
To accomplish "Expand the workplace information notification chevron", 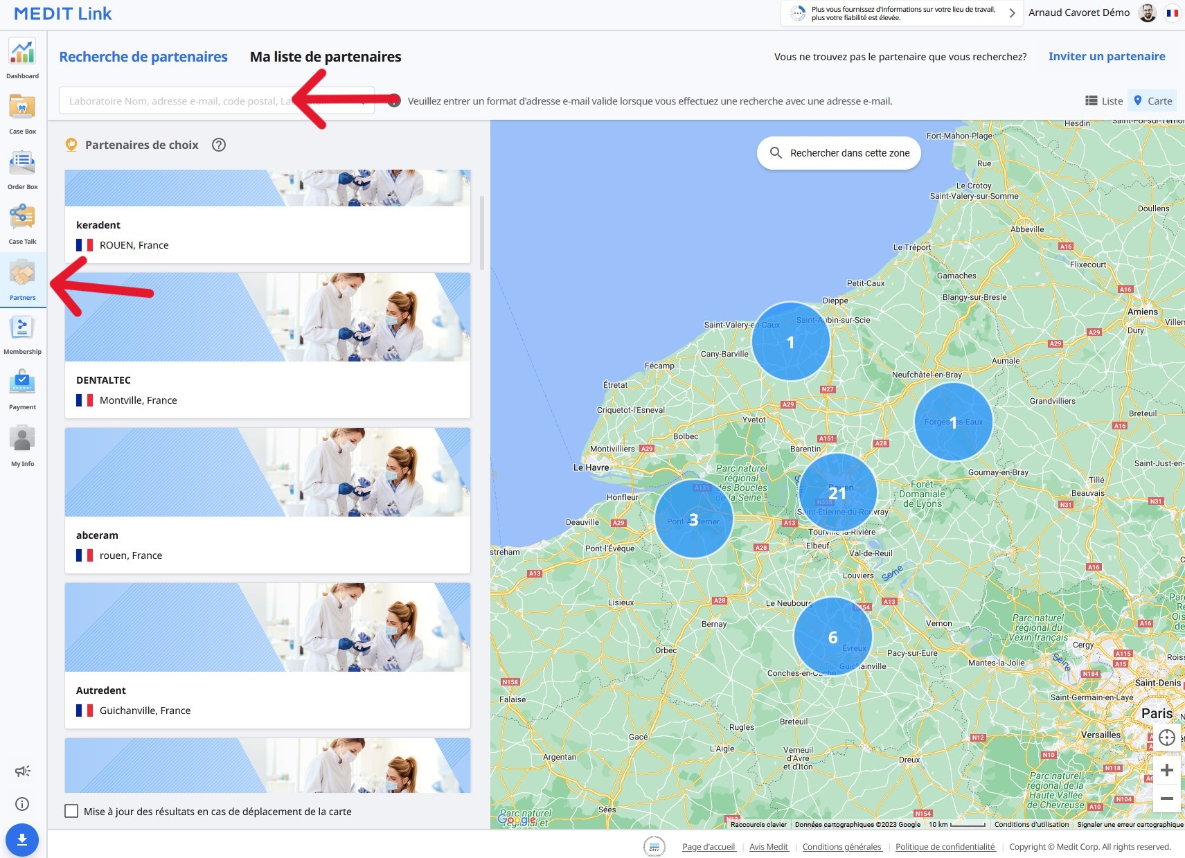I will coord(1012,13).
